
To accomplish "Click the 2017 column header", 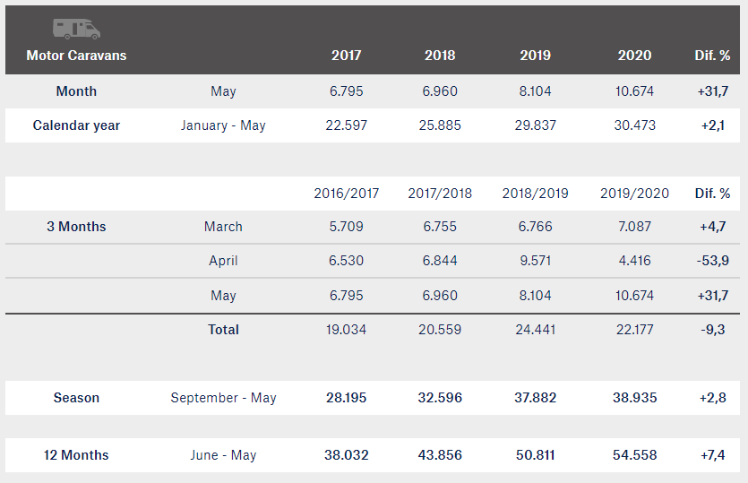I will tap(347, 56).
